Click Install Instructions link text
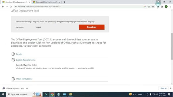The height and width of the screenshot is (97, 173). 24,79
